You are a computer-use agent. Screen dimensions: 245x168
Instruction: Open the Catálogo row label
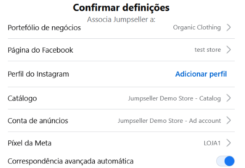[x=22, y=99]
